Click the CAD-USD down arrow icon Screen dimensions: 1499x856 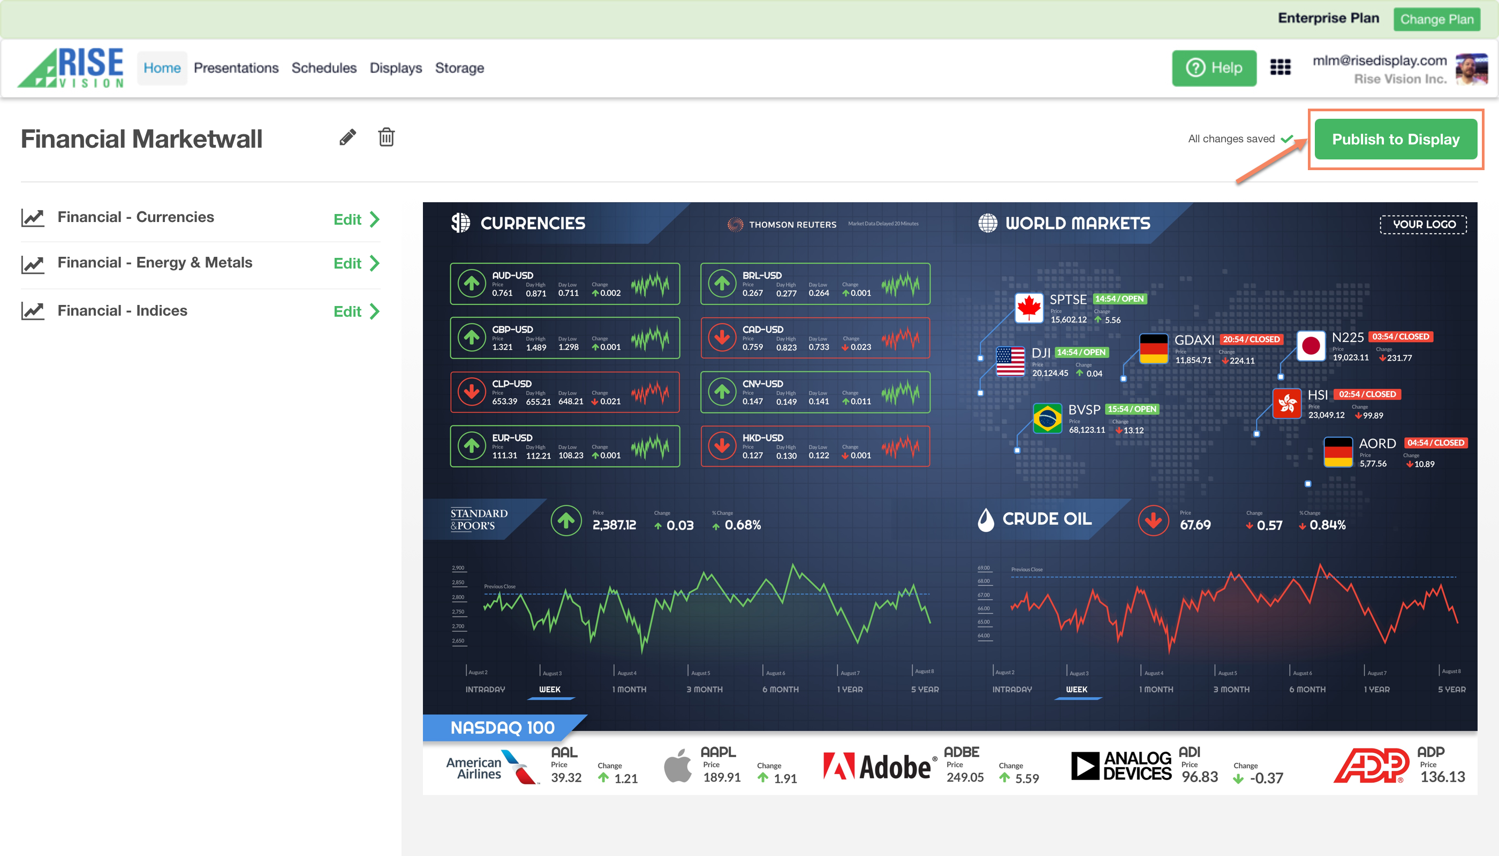[722, 338]
